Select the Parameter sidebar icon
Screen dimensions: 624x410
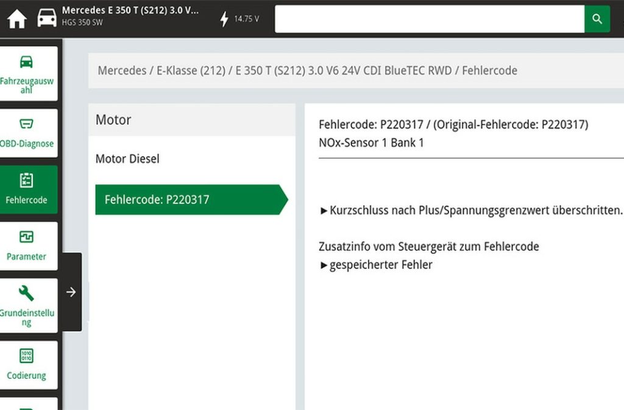pyautogui.click(x=27, y=246)
